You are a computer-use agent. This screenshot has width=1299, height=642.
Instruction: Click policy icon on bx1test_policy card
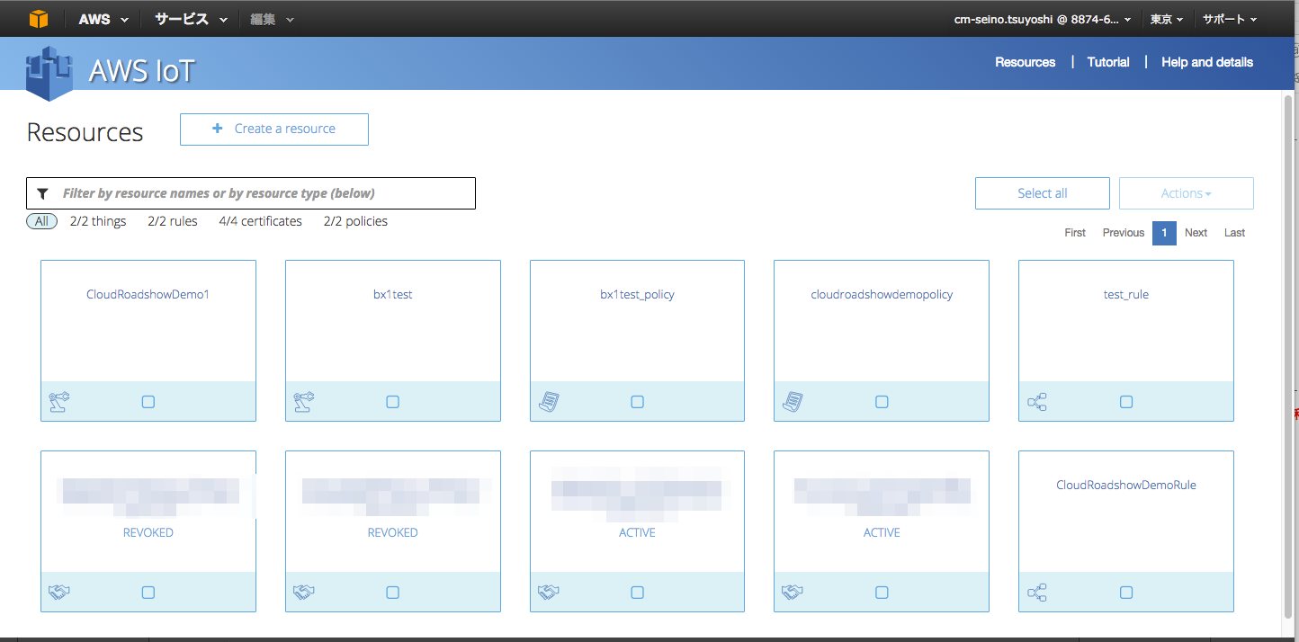[549, 402]
